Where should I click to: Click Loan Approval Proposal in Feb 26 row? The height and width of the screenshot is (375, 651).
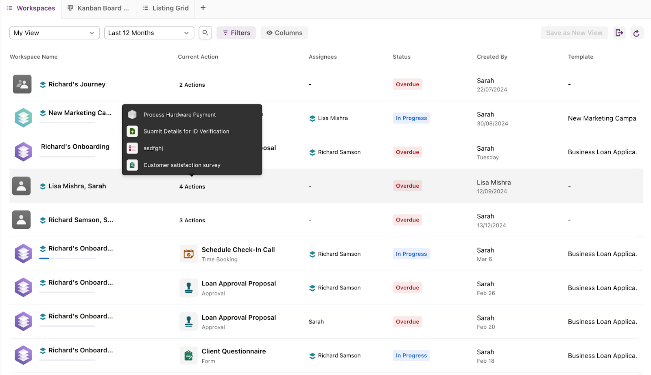238,283
